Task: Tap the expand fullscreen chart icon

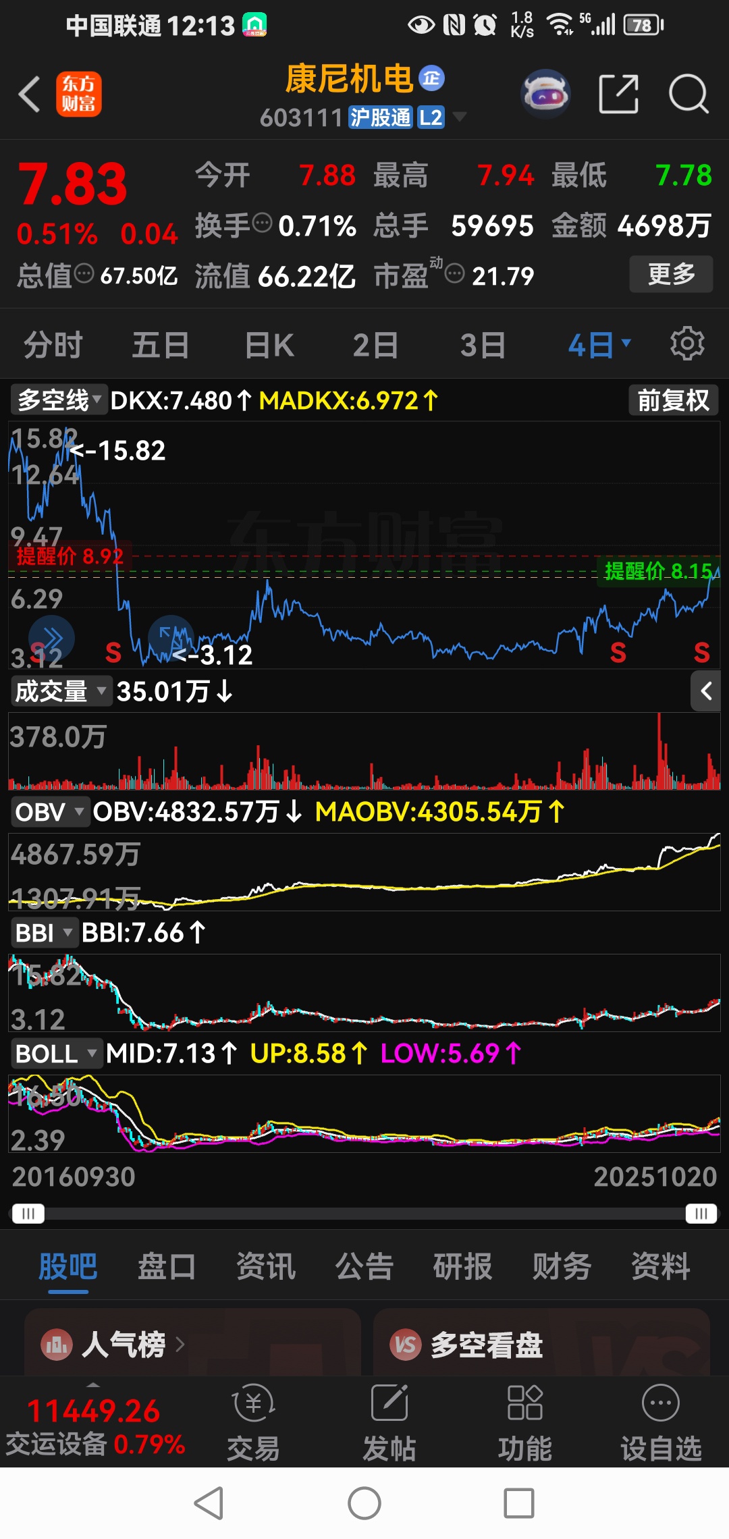Action: coord(171,638)
